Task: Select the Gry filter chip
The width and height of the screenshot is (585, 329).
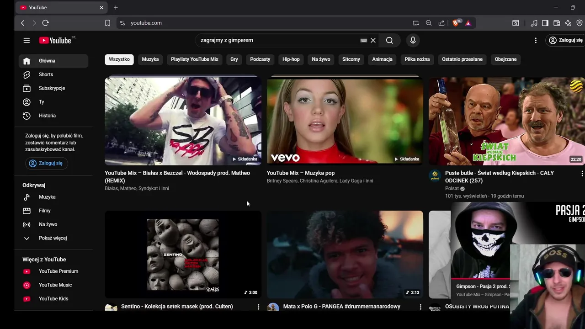Action: click(x=234, y=59)
